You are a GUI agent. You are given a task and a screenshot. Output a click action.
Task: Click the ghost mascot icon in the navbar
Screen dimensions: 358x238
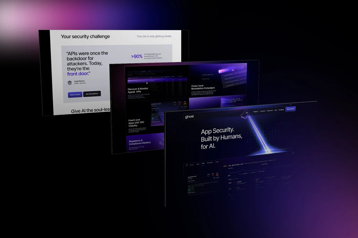[245, 114]
